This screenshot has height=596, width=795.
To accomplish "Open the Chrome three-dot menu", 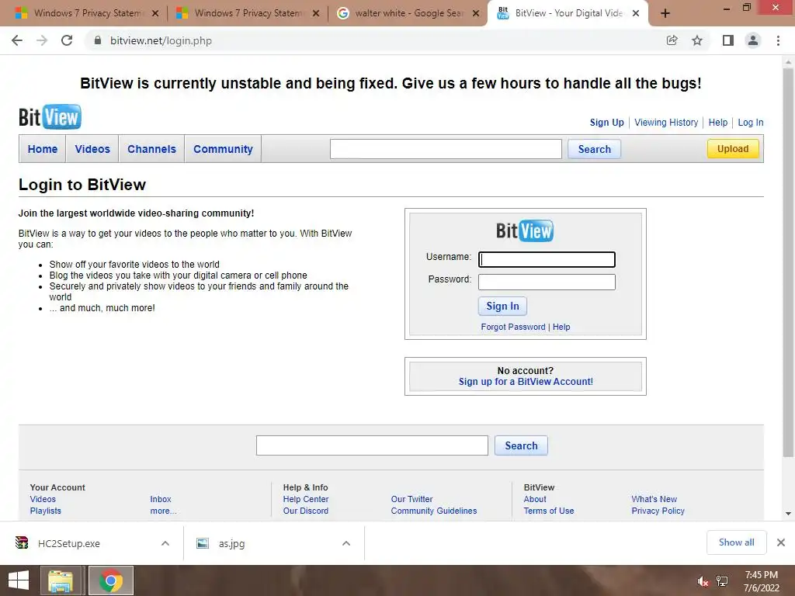I will (778, 40).
